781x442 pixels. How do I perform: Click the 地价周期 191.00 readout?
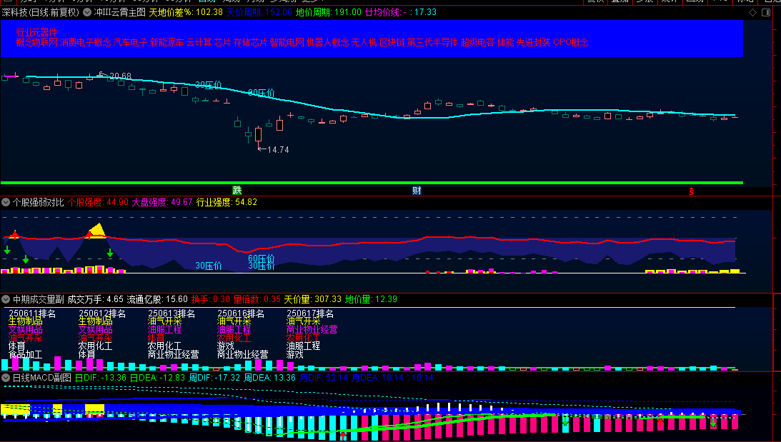click(328, 12)
